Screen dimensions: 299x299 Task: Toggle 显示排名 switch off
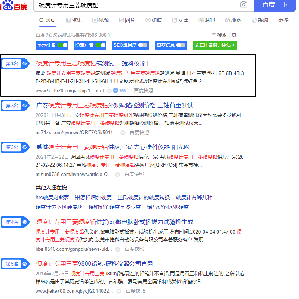[62, 45]
